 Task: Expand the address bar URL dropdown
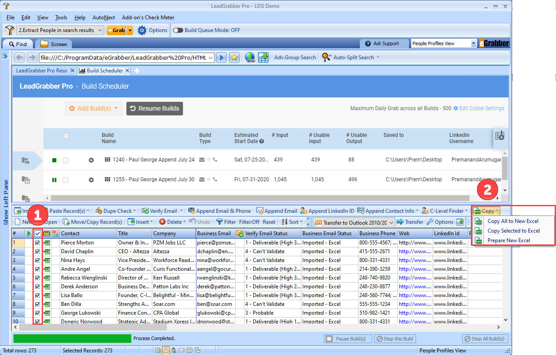tap(210, 57)
